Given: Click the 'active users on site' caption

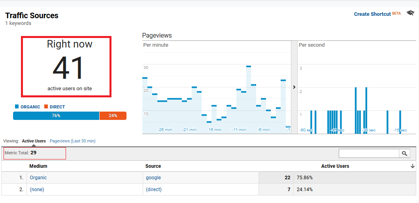Looking at the screenshot, I should pyautogui.click(x=70, y=89).
